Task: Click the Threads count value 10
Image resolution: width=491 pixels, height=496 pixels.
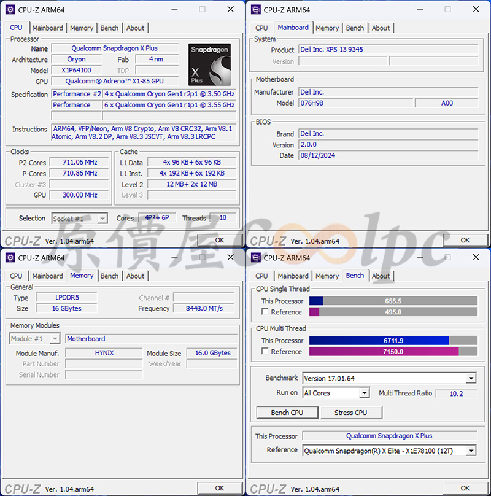Action: coord(223,218)
